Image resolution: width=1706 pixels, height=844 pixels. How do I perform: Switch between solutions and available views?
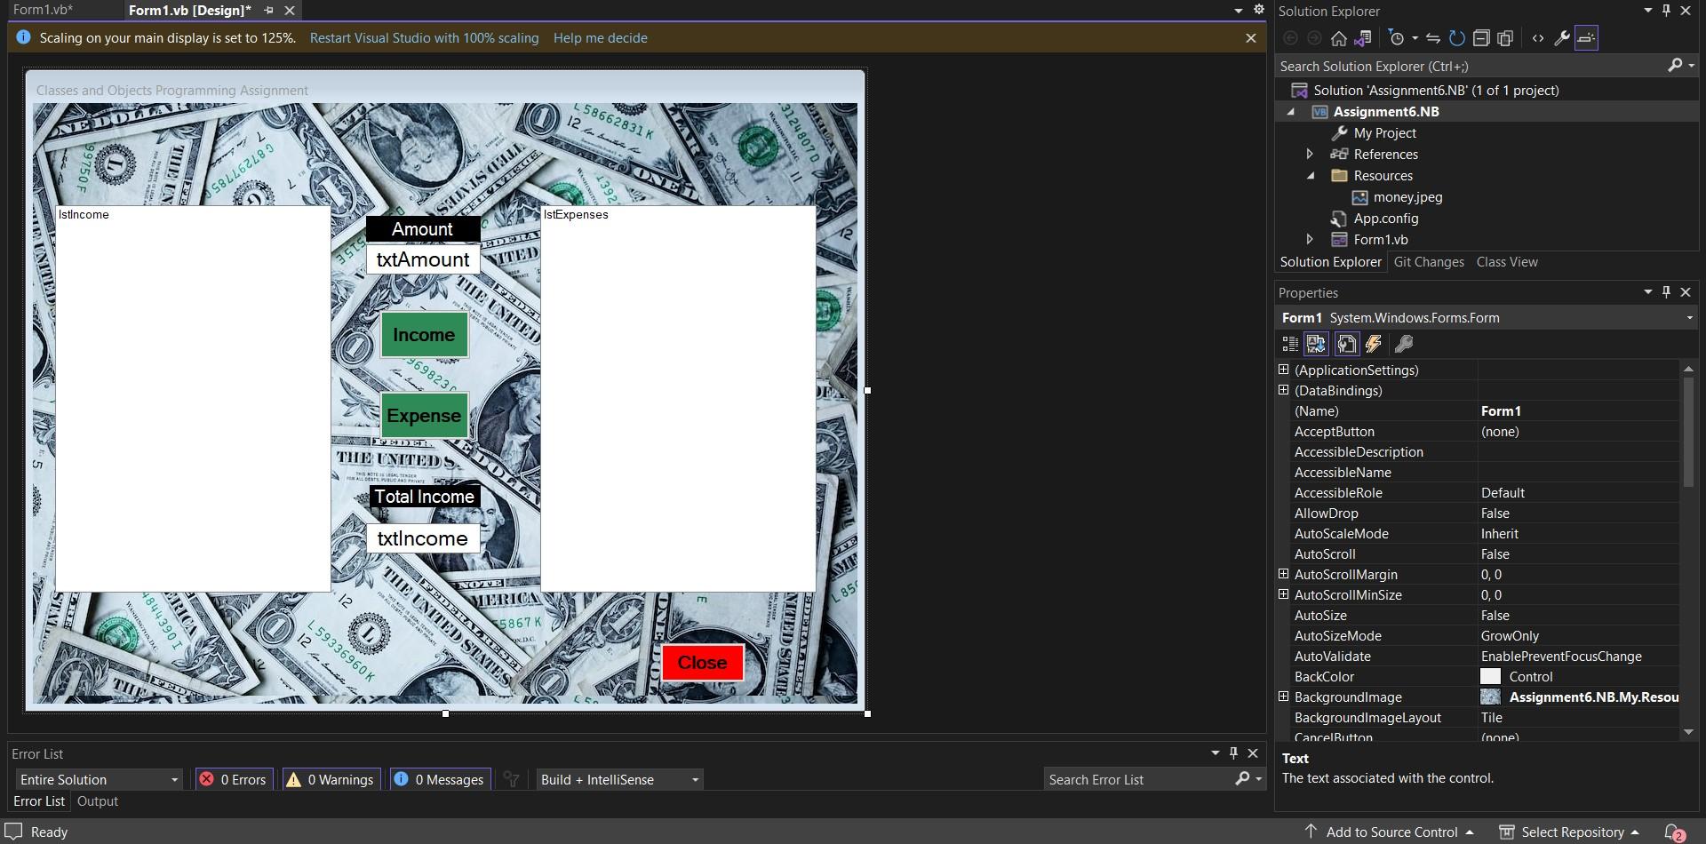click(1362, 38)
